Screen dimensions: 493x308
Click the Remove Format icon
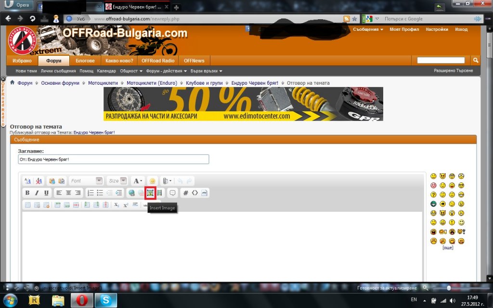39,181
